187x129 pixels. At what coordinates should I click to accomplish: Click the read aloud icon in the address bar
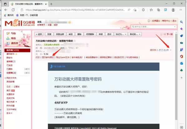pos(129,10)
